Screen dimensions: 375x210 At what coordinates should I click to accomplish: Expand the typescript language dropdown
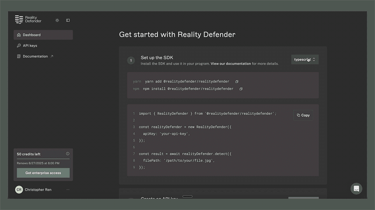[305, 59]
